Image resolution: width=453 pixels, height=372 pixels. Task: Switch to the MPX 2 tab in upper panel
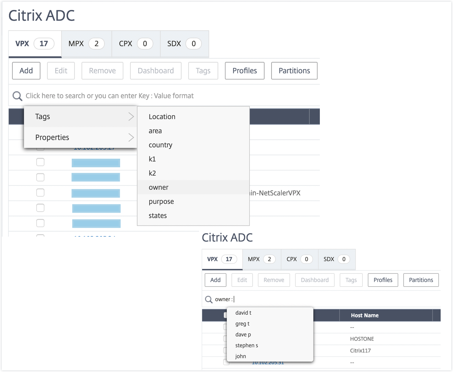tap(86, 44)
